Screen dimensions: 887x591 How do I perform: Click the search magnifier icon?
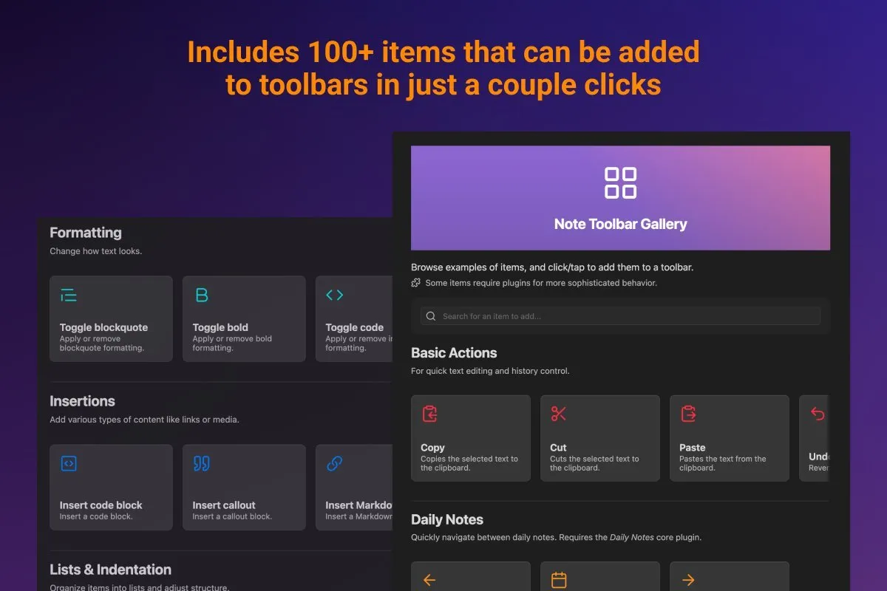click(x=432, y=316)
